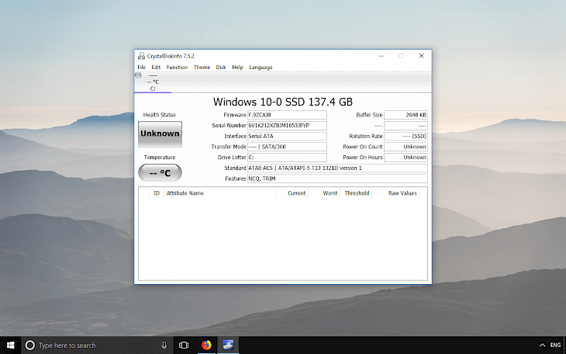The height and width of the screenshot is (354, 566).
Task: Click the Power On Hours value
Action: (x=406, y=158)
